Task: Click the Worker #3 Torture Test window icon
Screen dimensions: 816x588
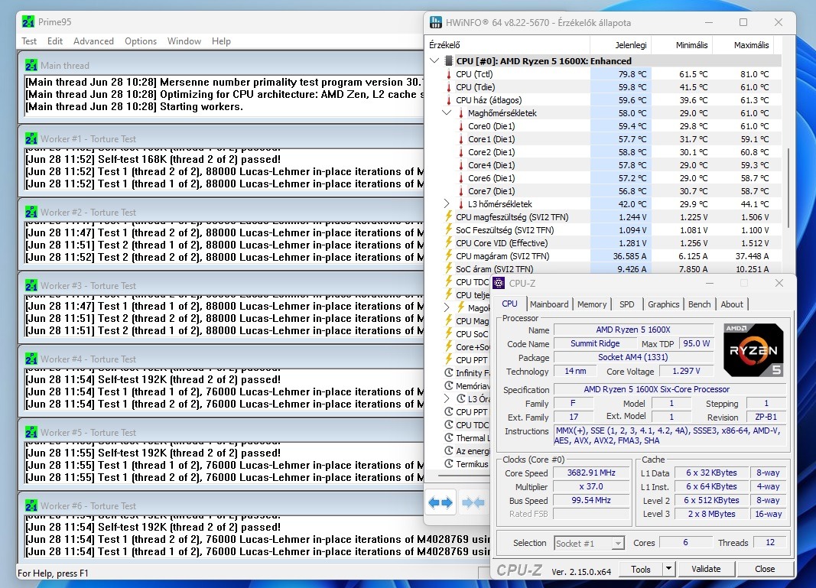Action: tap(31, 285)
